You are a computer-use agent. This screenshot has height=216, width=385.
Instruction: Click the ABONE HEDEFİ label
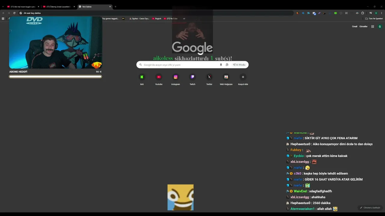[18, 72]
